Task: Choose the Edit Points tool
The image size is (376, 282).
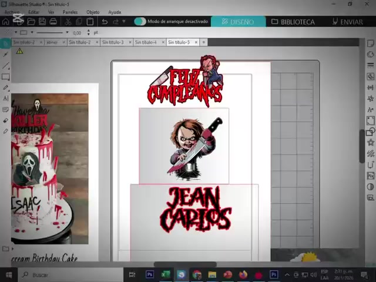Action: [5, 55]
